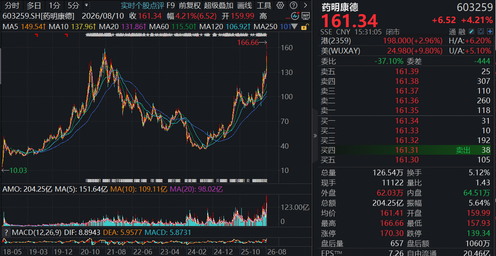496x256 pixels.
Task: Click the 总量 126.54万 value
Action: click(388, 173)
